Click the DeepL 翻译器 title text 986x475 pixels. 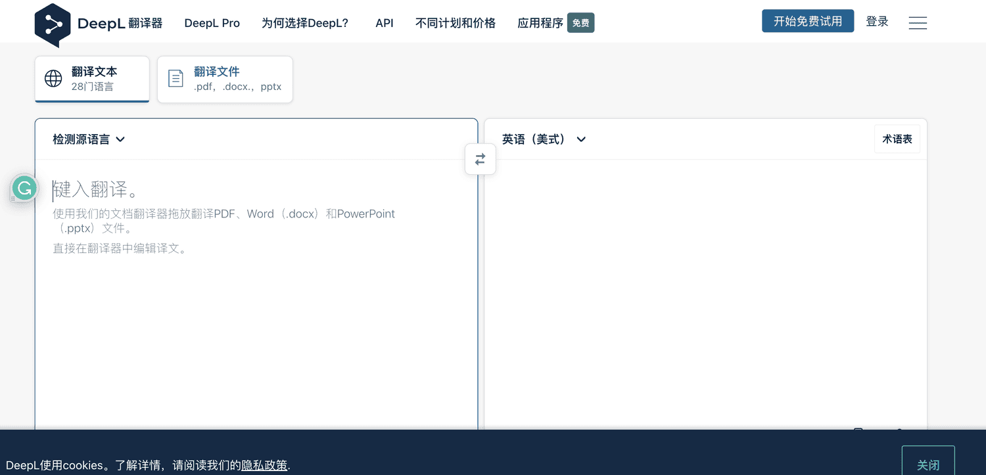point(120,24)
